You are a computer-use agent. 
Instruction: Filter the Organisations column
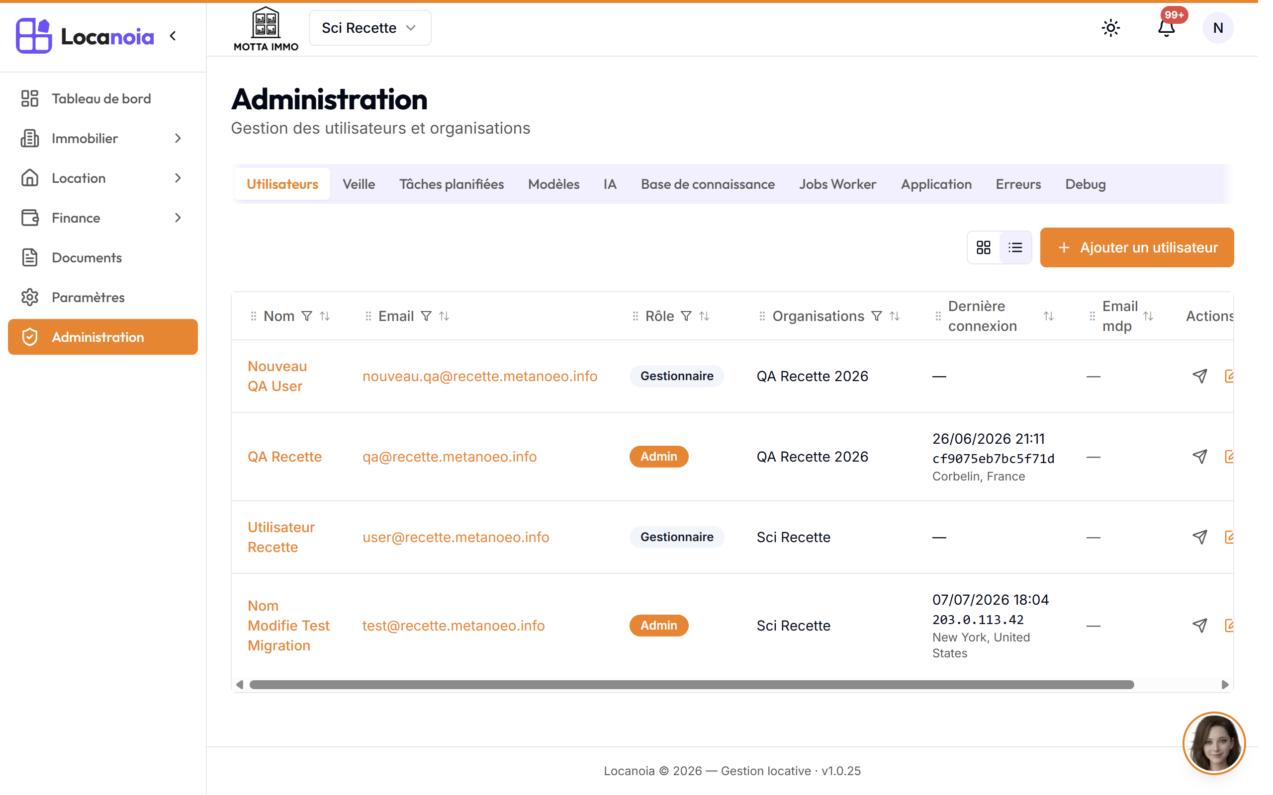(x=876, y=316)
